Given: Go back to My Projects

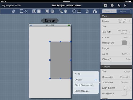Looking at the screenshot, I should pyautogui.click(x=8, y=6).
